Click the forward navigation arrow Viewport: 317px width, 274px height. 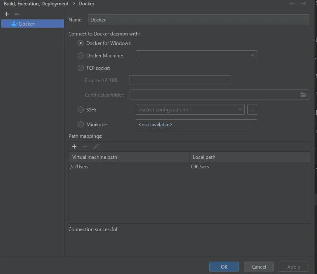pyautogui.click(x=303, y=4)
